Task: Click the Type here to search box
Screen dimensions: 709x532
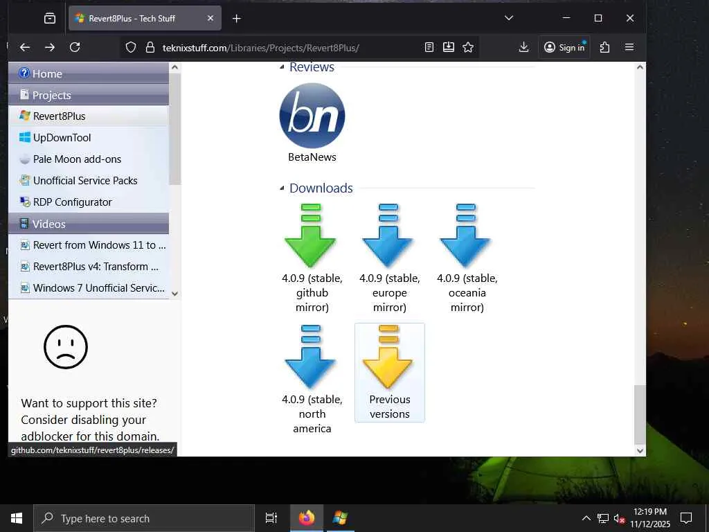Action: pos(144,518)
